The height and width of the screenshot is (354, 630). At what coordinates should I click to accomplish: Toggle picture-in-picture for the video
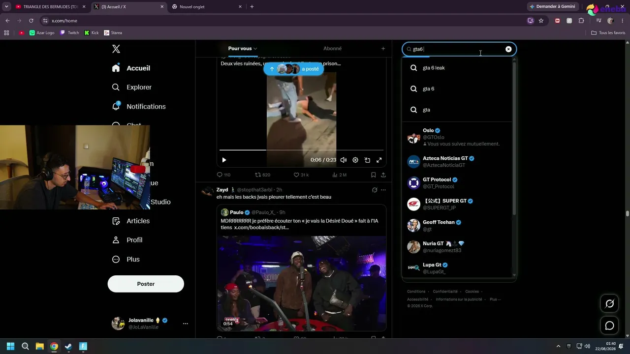pyautogui.click(x=367, y=160)
